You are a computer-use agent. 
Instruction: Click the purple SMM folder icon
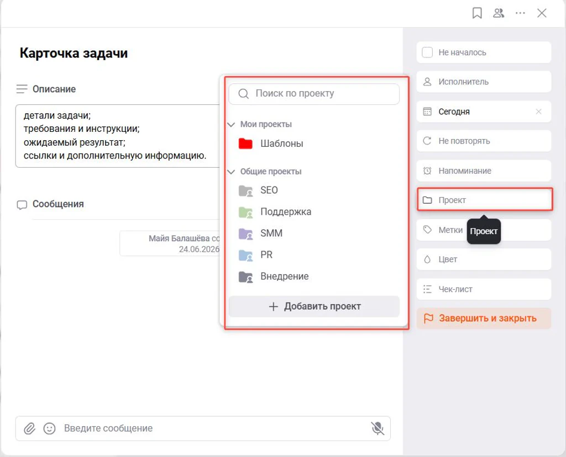click(x=245, y=234)
